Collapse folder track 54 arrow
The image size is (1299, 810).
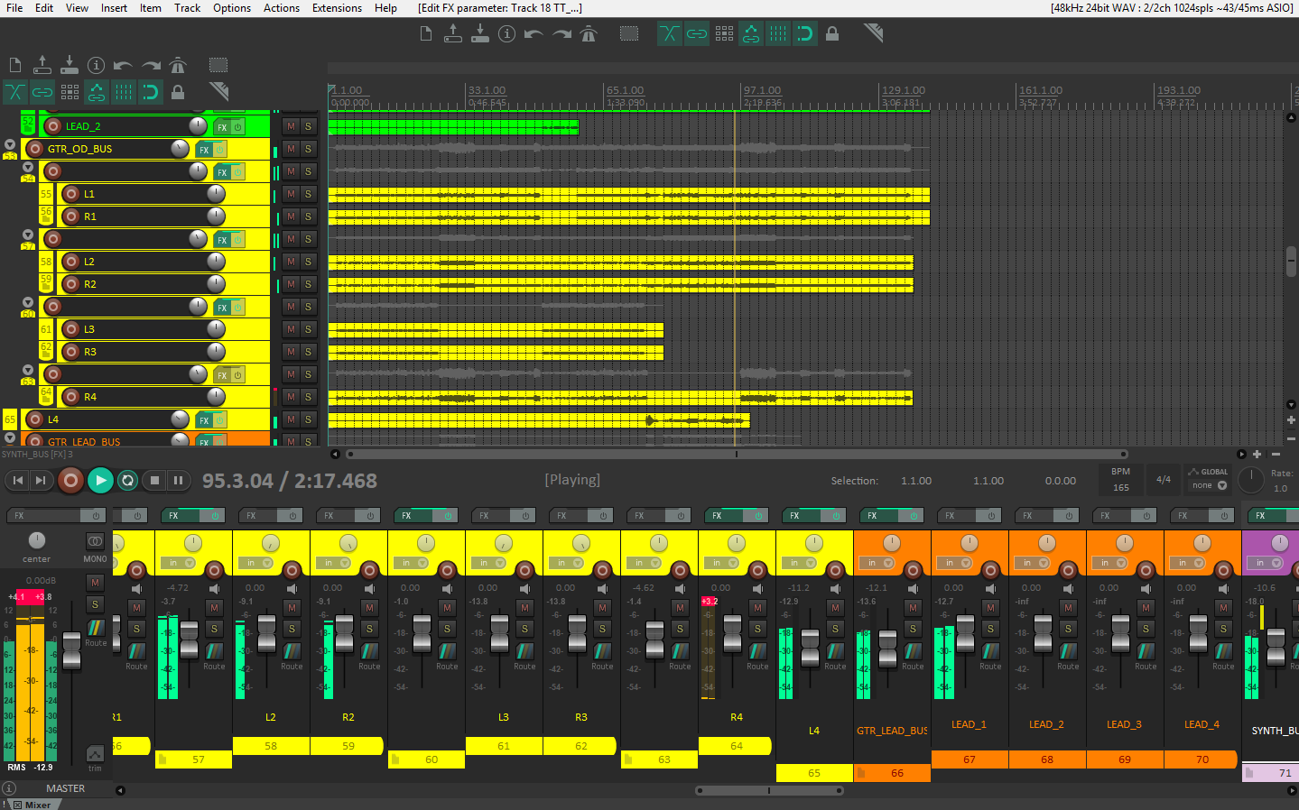point(28,167)
